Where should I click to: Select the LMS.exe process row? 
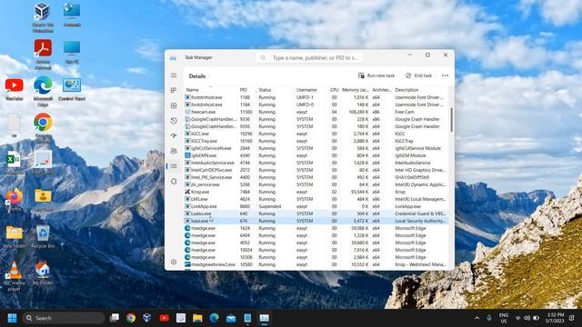pos(316,199)
